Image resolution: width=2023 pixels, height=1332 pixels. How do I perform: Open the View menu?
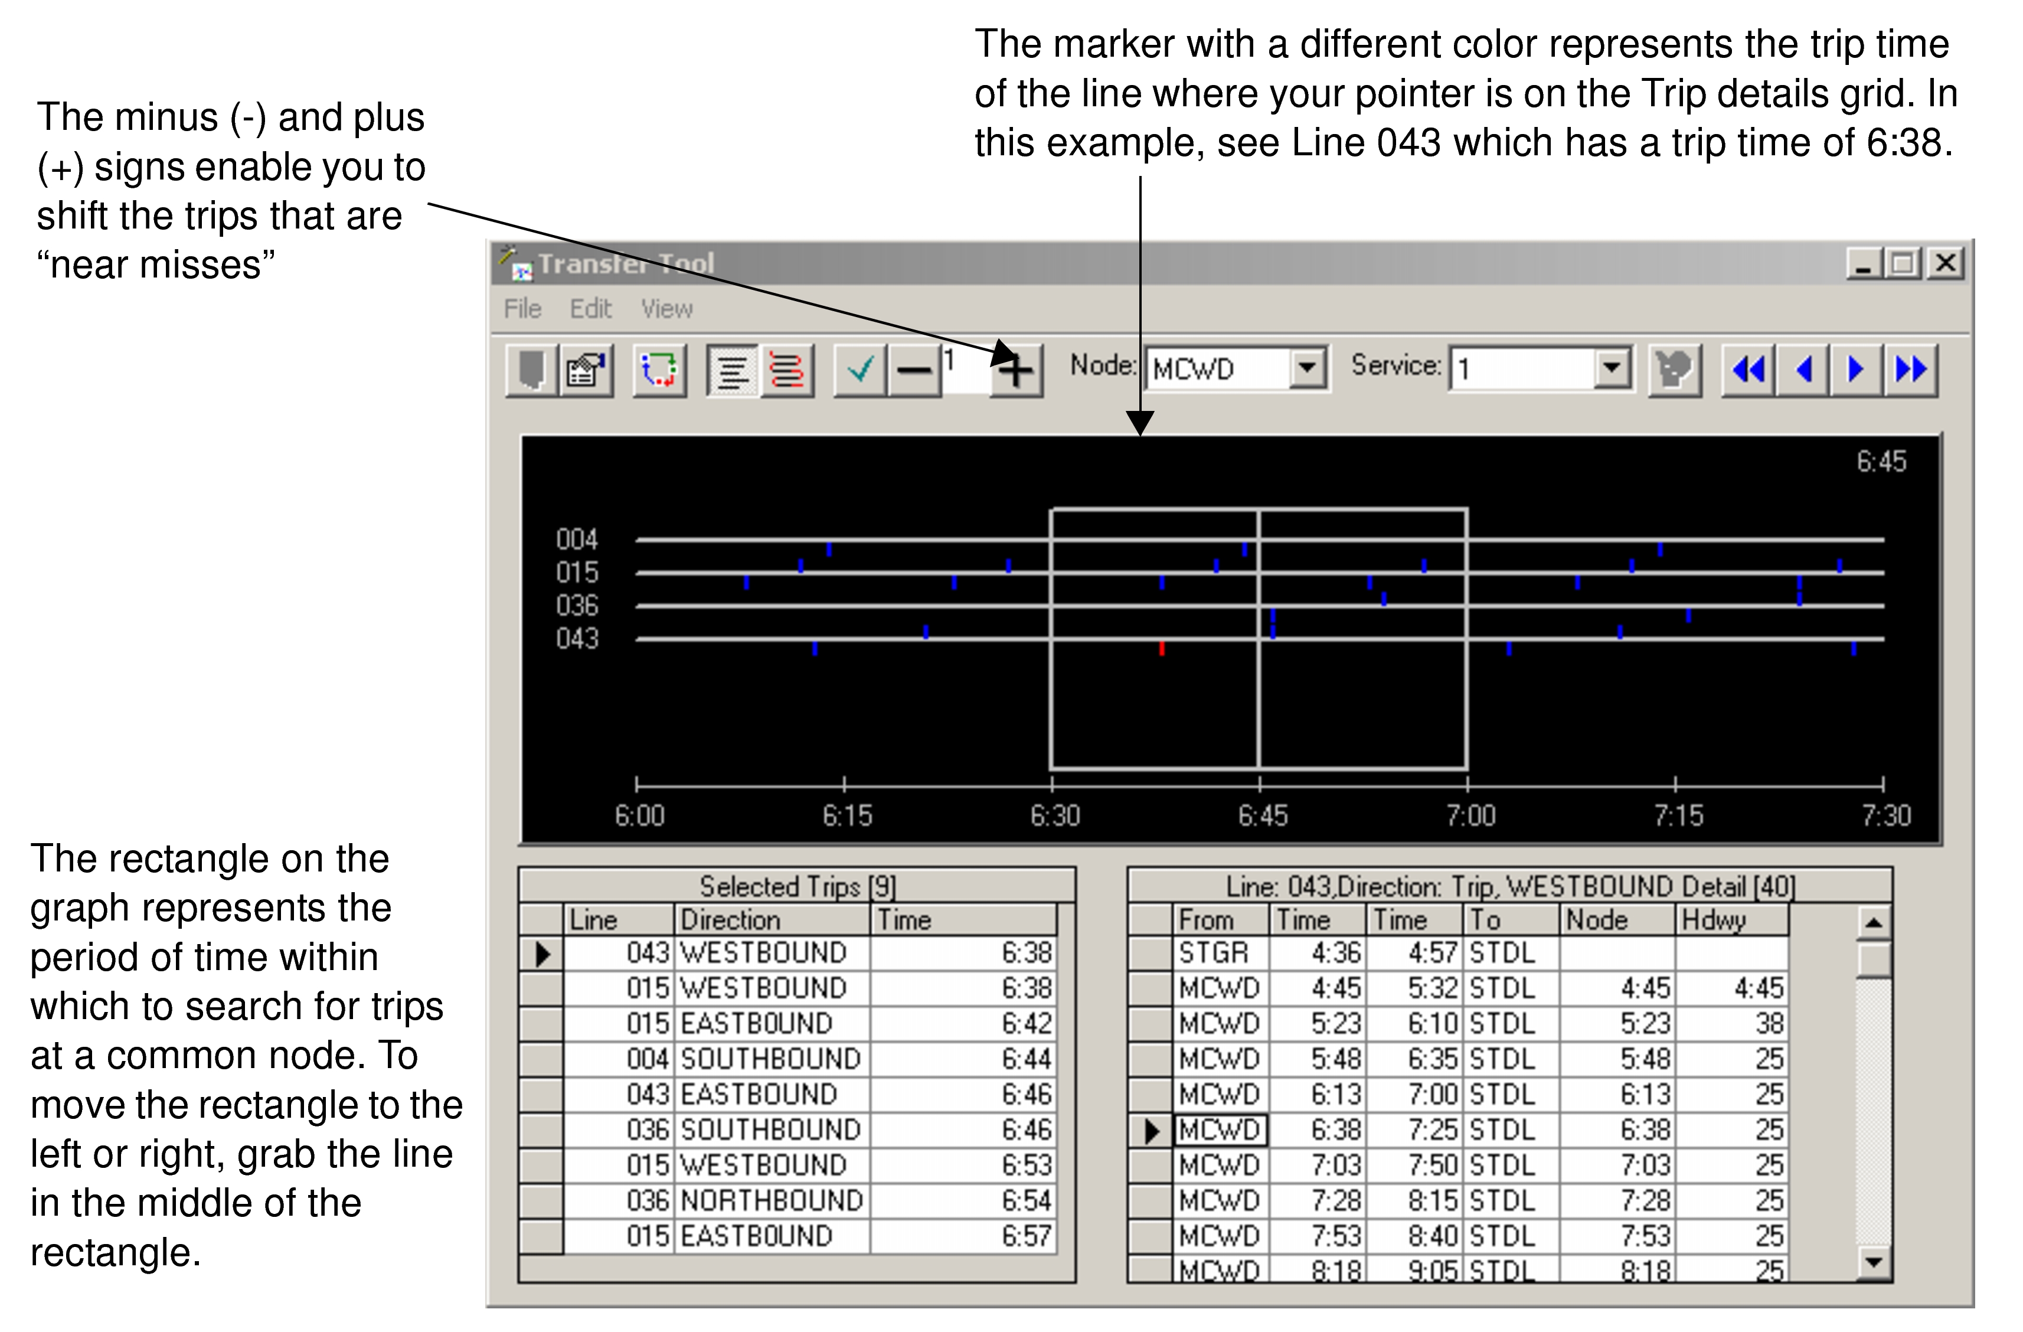665,309
